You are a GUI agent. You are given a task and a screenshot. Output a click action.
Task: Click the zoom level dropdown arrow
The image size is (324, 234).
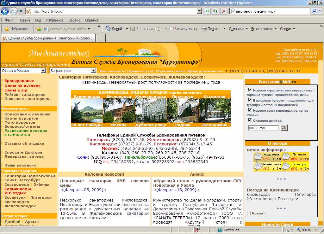(x=316, y=230)
